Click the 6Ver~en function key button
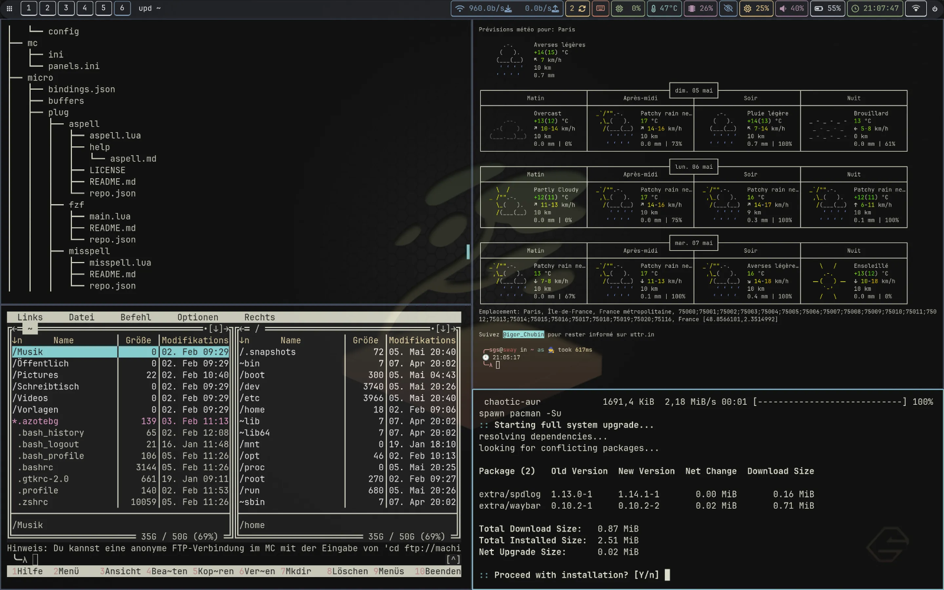Screen dimensions: 944x590 [257, 571]
